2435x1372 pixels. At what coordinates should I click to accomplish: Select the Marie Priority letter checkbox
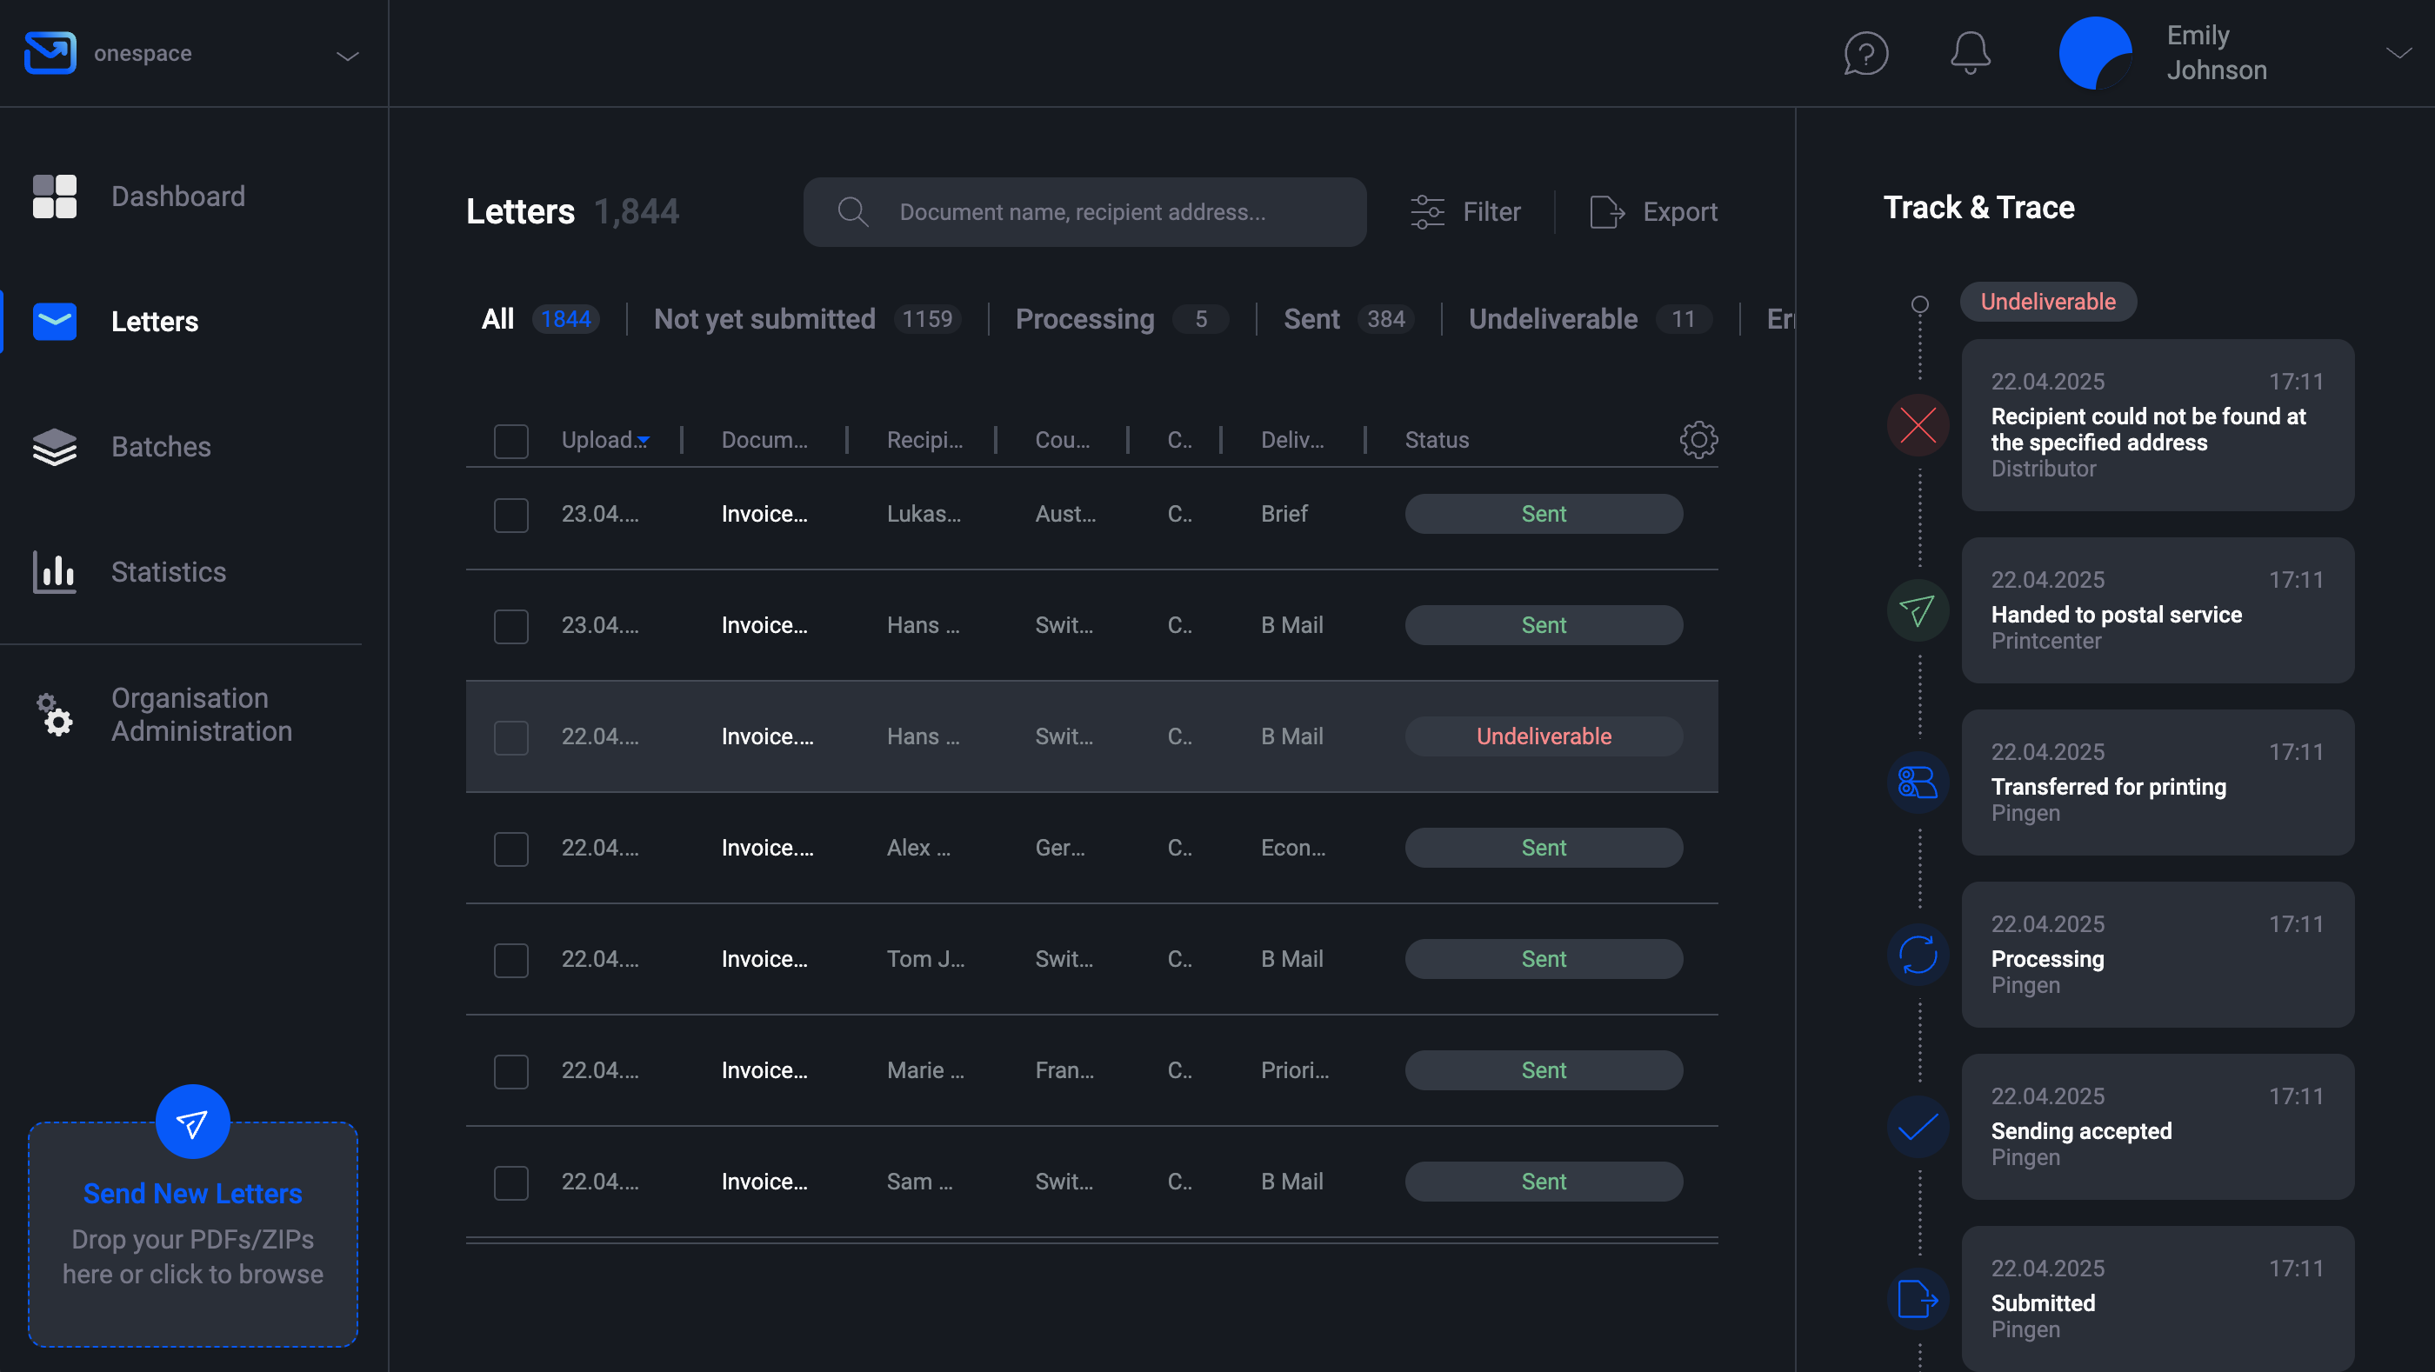coord(510,1071)
